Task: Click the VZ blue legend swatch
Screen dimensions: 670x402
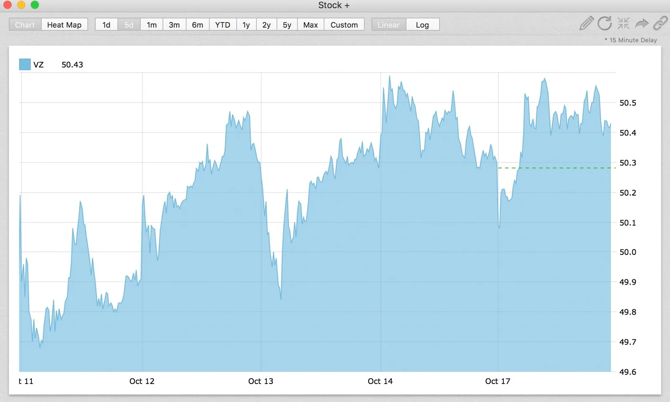Action: coord(25,64)
